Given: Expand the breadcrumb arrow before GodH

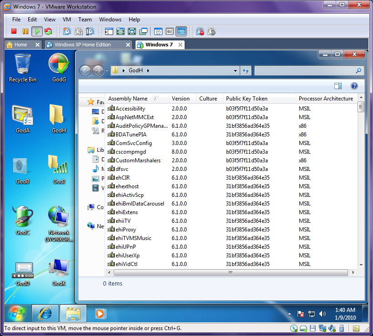Looking at the screenshot, I should click(124, 70).
